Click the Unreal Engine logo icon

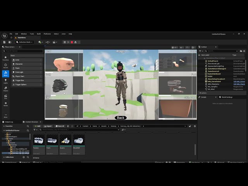(4, 36)
